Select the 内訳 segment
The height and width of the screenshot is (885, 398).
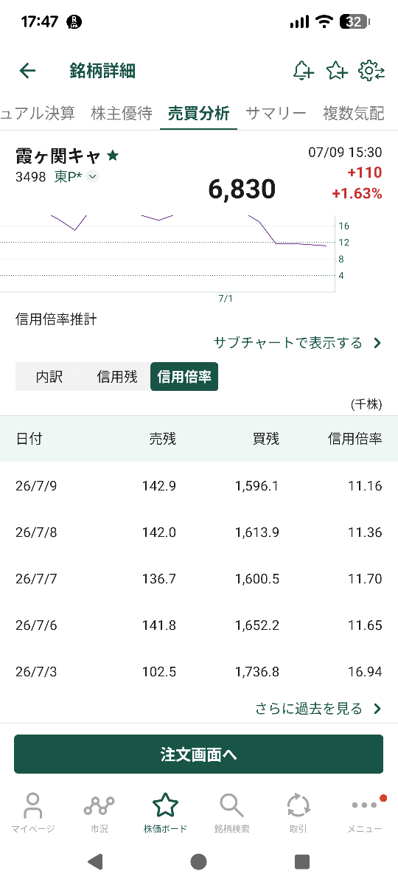click(49, 377)
